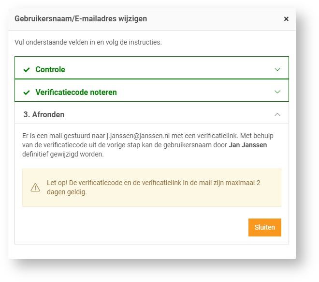Click the warning triangle icon
319x282 pixels.
(35, 188)
